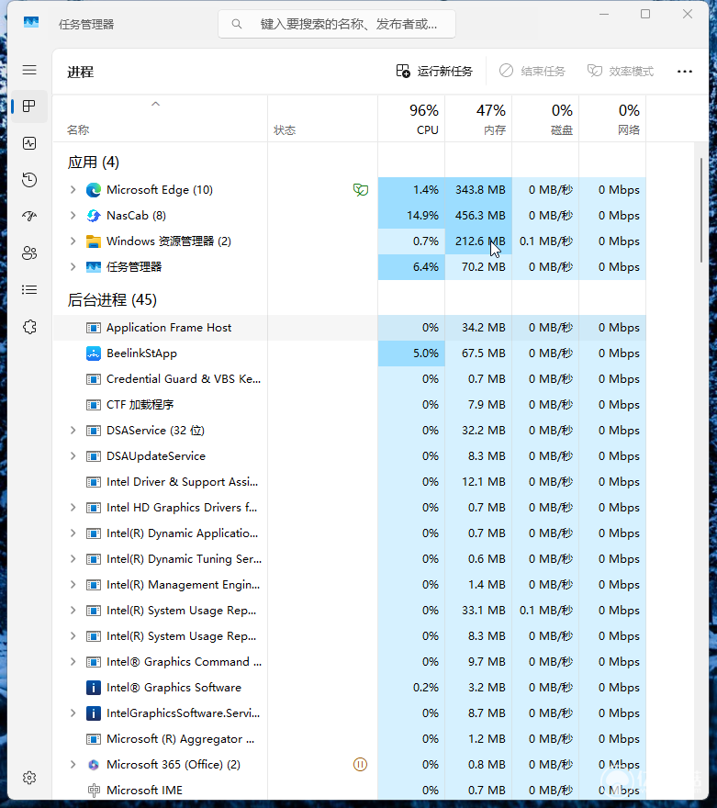The image size is (717, 808).
Task: Open the Performance page icon in sidebar
Action: (x=29, y=142)
